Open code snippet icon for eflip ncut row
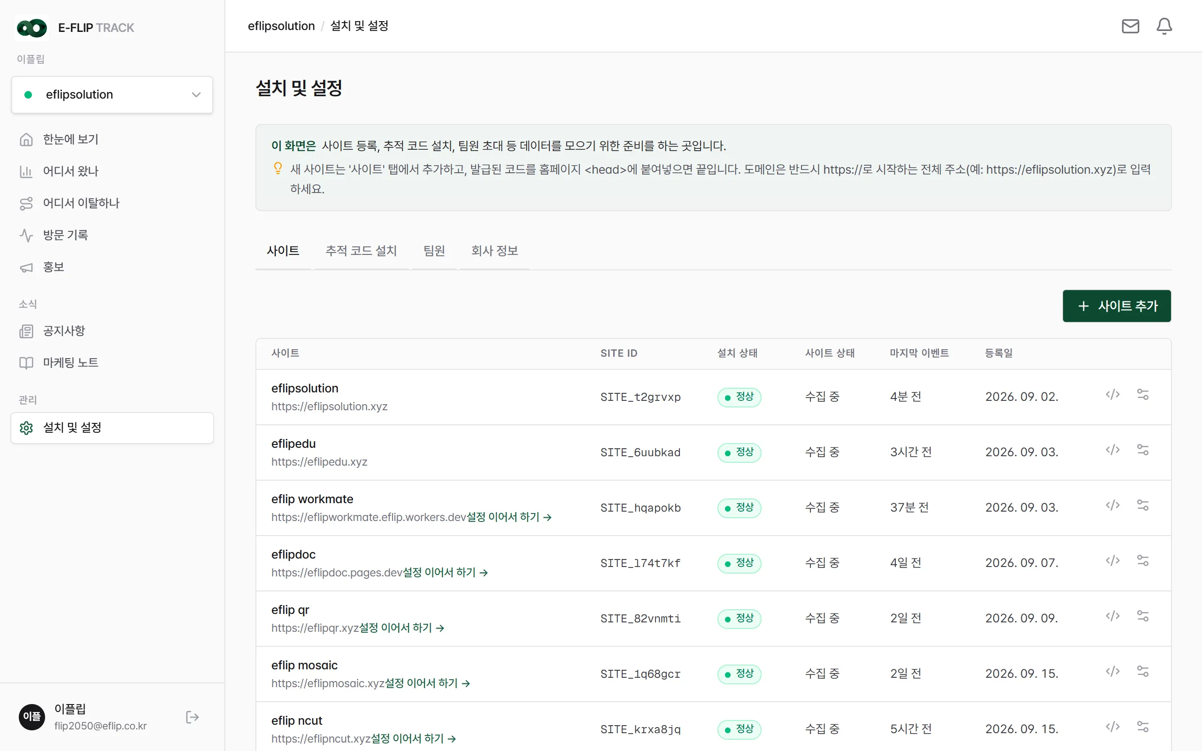 pyautogui.click(x=1113, y=727)
